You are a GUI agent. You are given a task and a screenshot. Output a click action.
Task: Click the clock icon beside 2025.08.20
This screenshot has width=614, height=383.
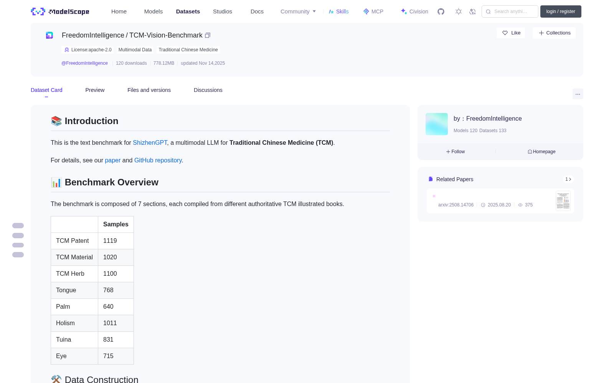[x=483, y=205]
